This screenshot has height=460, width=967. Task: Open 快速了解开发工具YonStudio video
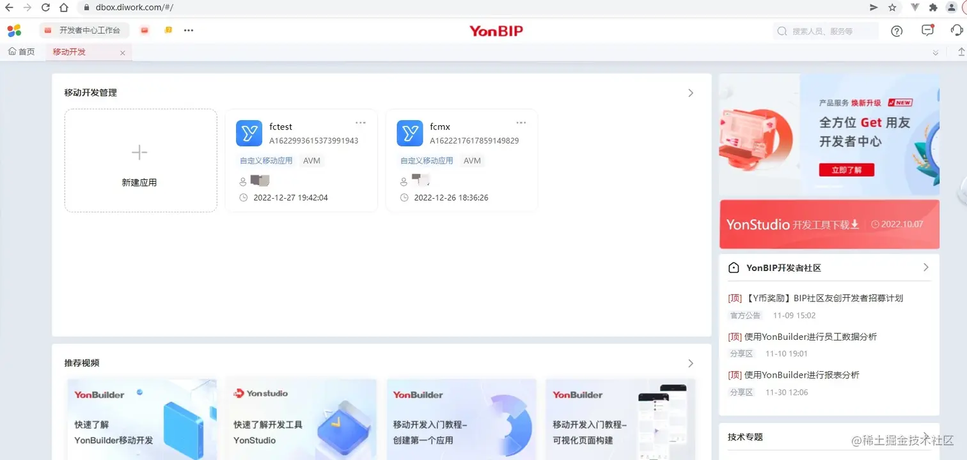pyautogui.click(x=301, y=419)
